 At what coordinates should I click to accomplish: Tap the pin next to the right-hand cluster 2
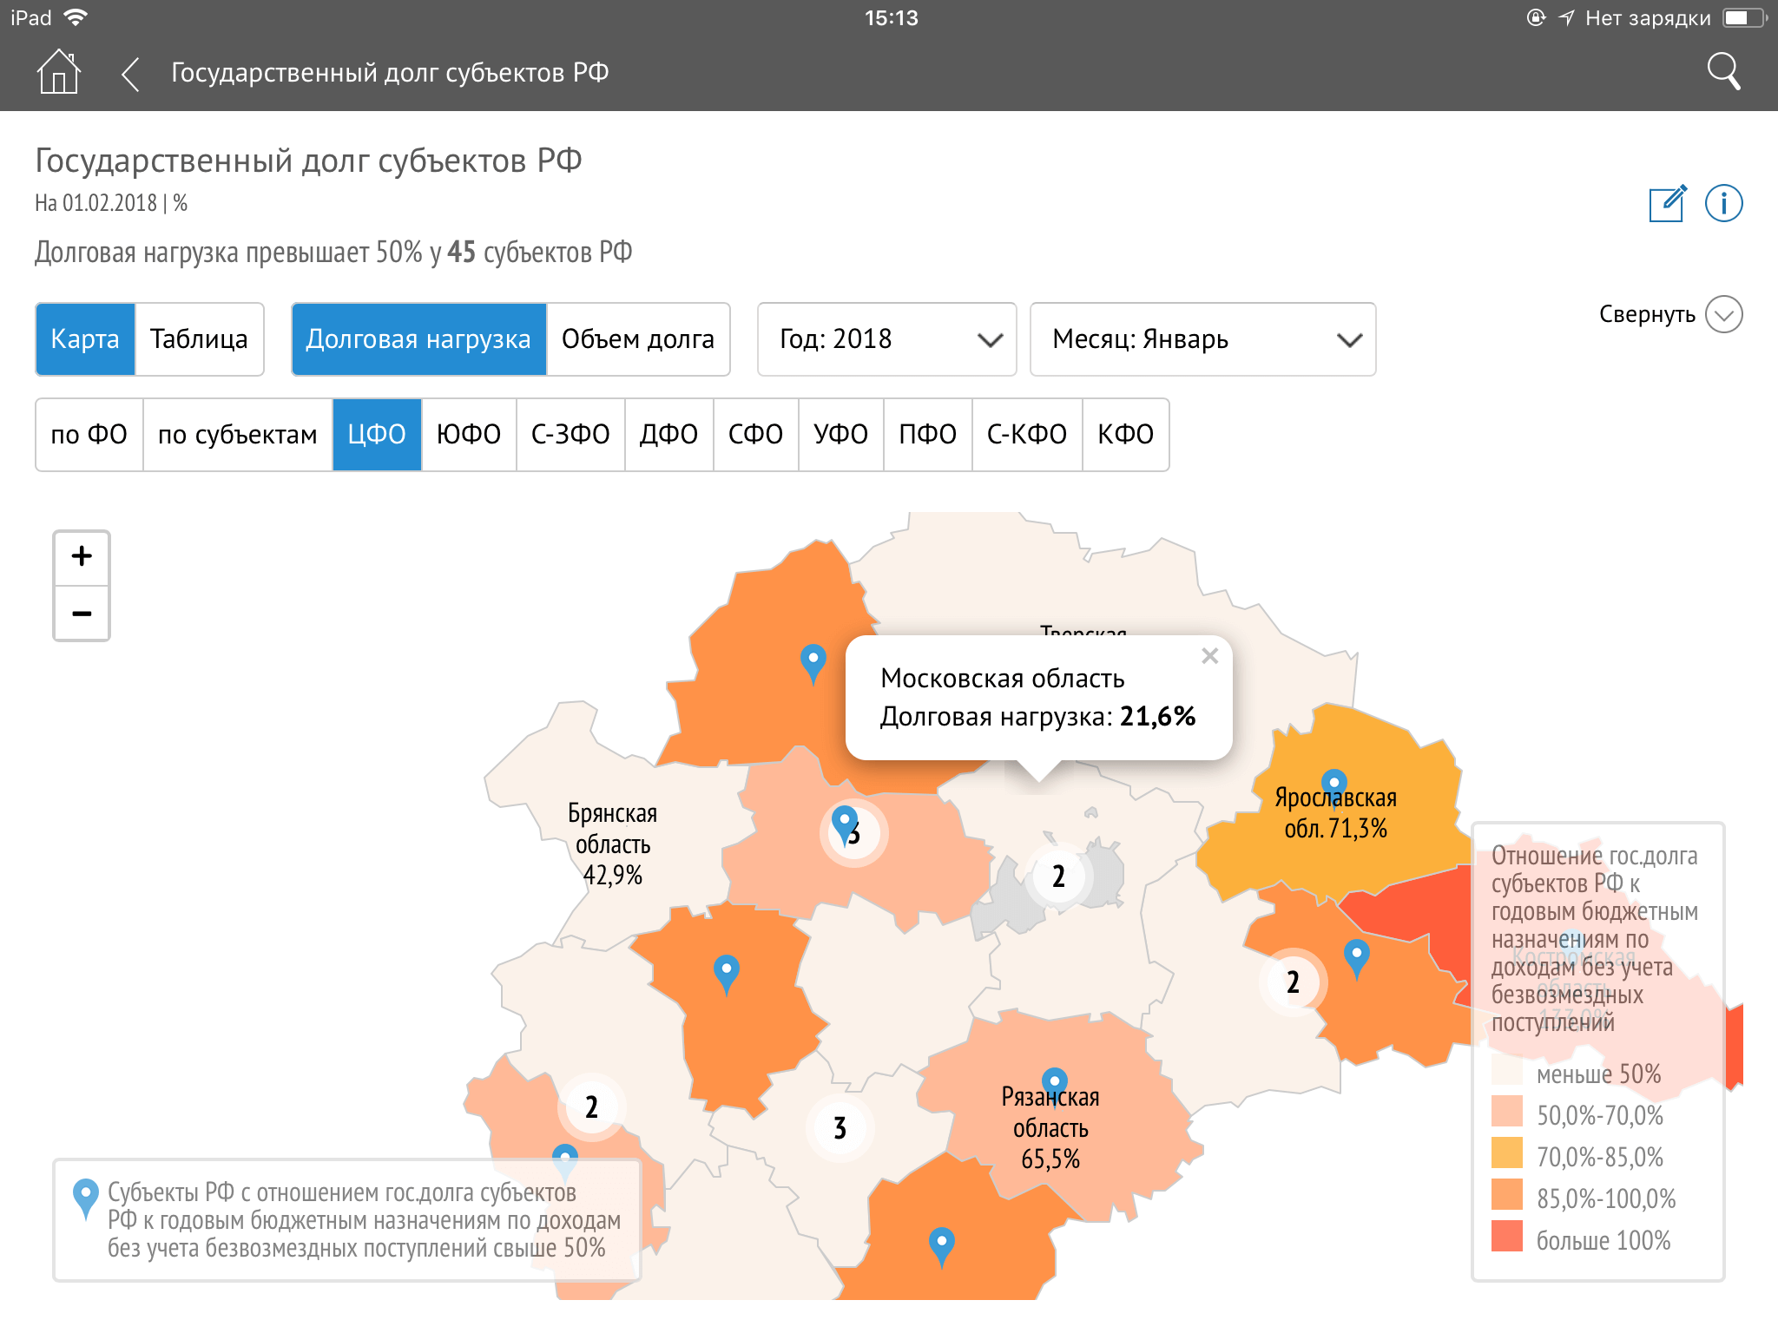(1356, 959)
